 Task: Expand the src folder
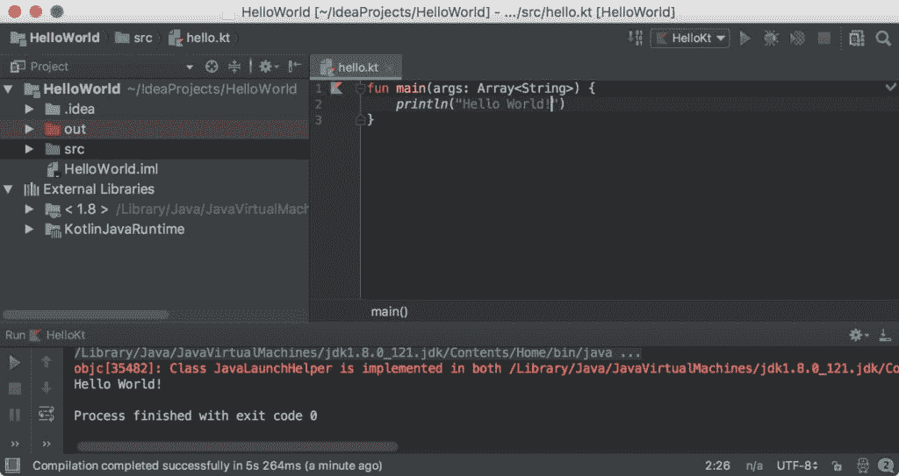[x=29, y=149]
